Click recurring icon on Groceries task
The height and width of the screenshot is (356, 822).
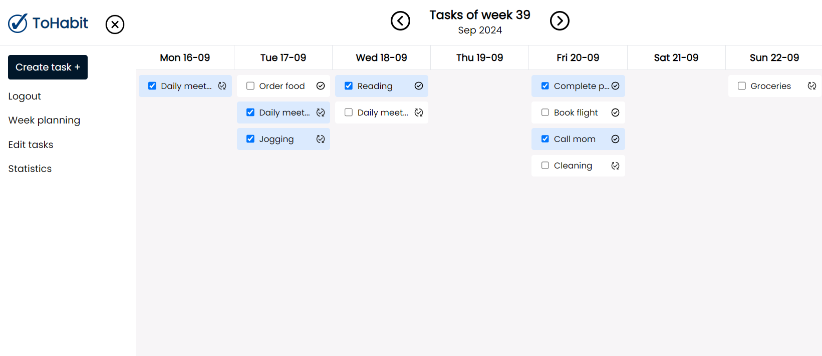812,86
